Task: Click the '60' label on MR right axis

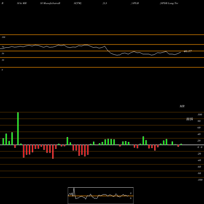Action: [x=199, y=128]
